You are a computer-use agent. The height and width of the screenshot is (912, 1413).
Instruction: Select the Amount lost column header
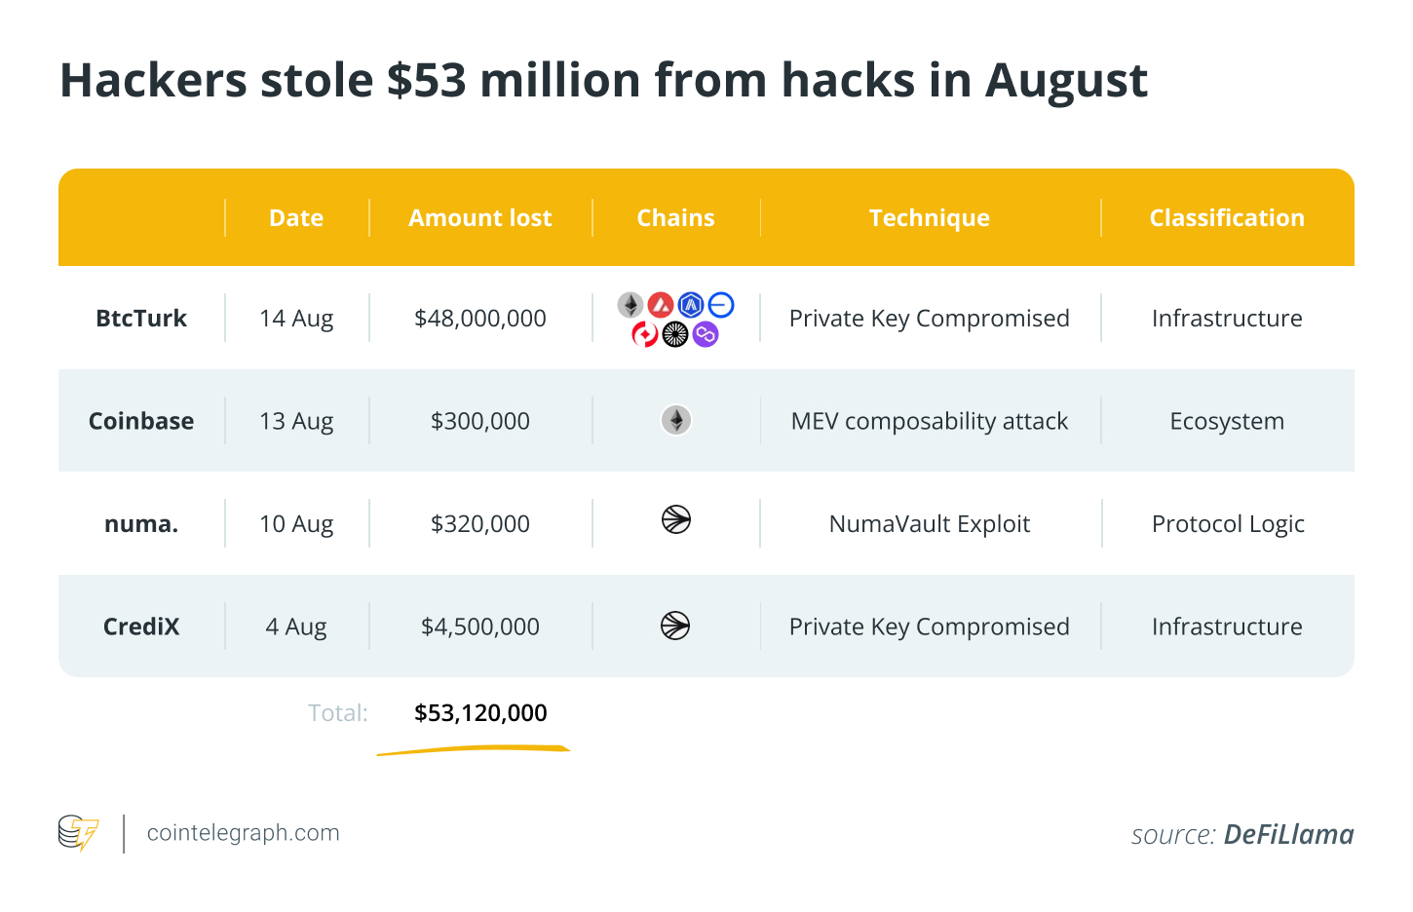[x=480, y=218]
